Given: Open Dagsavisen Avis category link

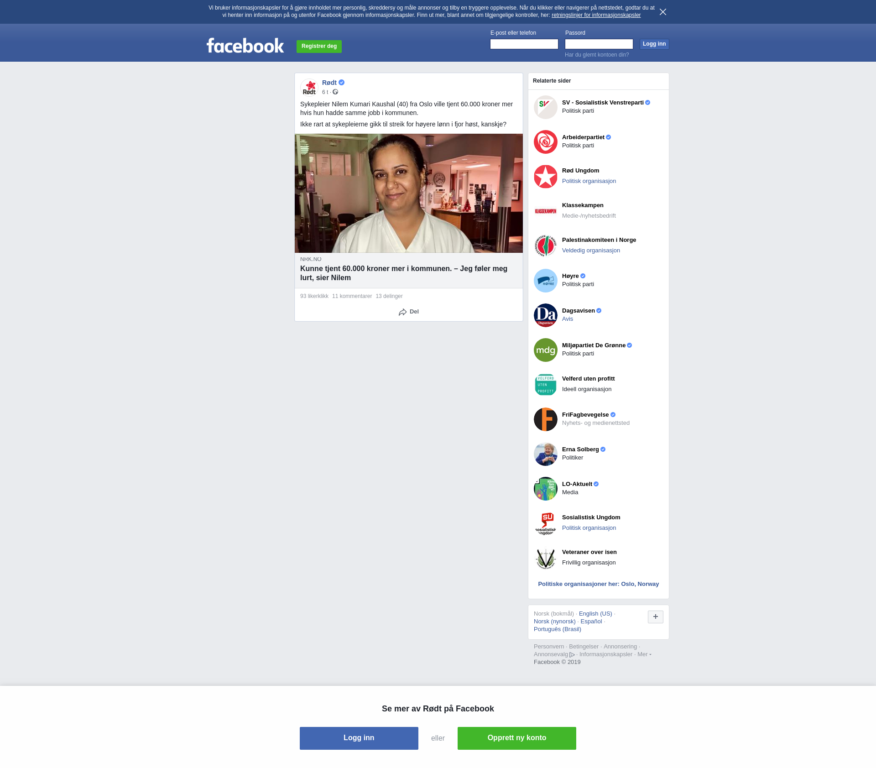Looking at the screenshot, I should coord(568,319).
